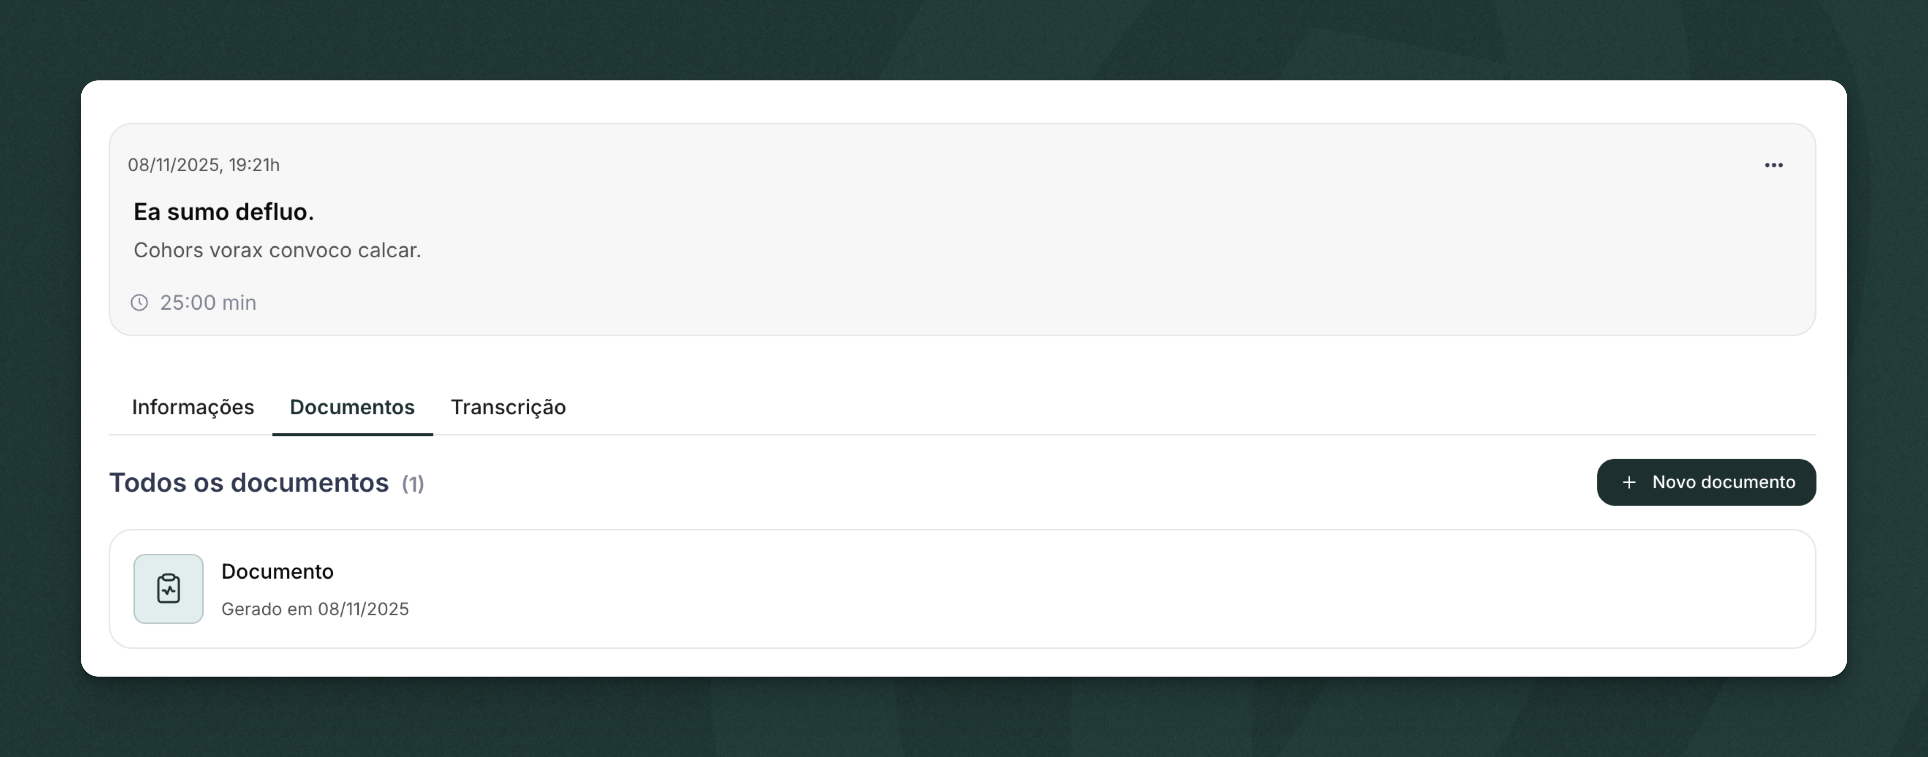The height and width of the screenshot is (757, 1928).
Task: Click the Todos os documentos heading
Action: tap(248, 482)
